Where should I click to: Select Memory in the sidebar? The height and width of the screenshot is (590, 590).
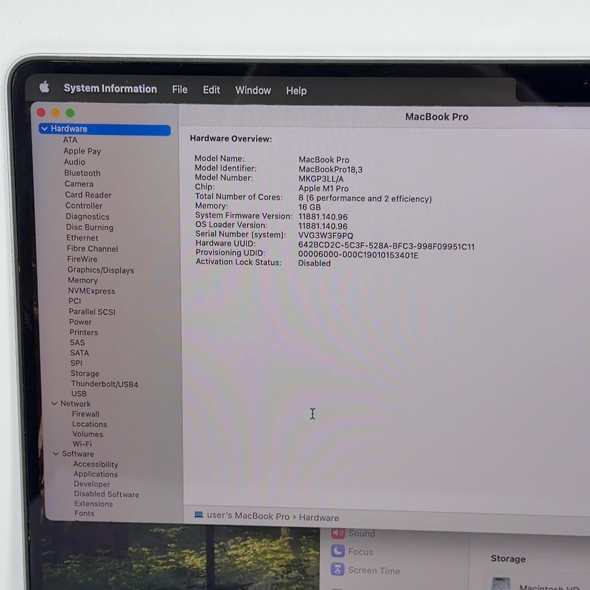coord(83,280)
